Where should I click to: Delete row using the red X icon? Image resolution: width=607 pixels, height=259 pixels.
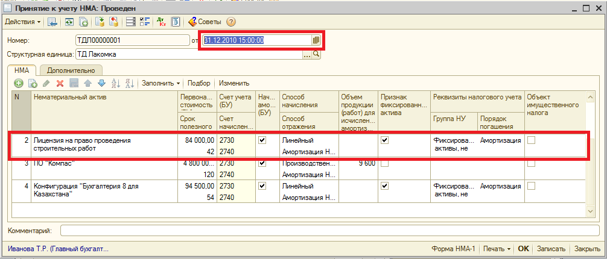click(x=60, y=83)
